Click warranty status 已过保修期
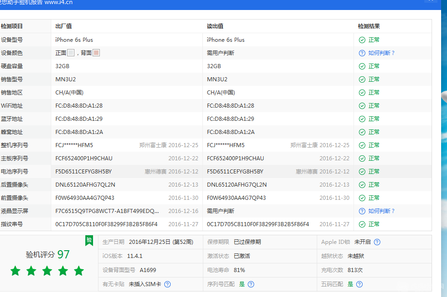 [247, 242]
